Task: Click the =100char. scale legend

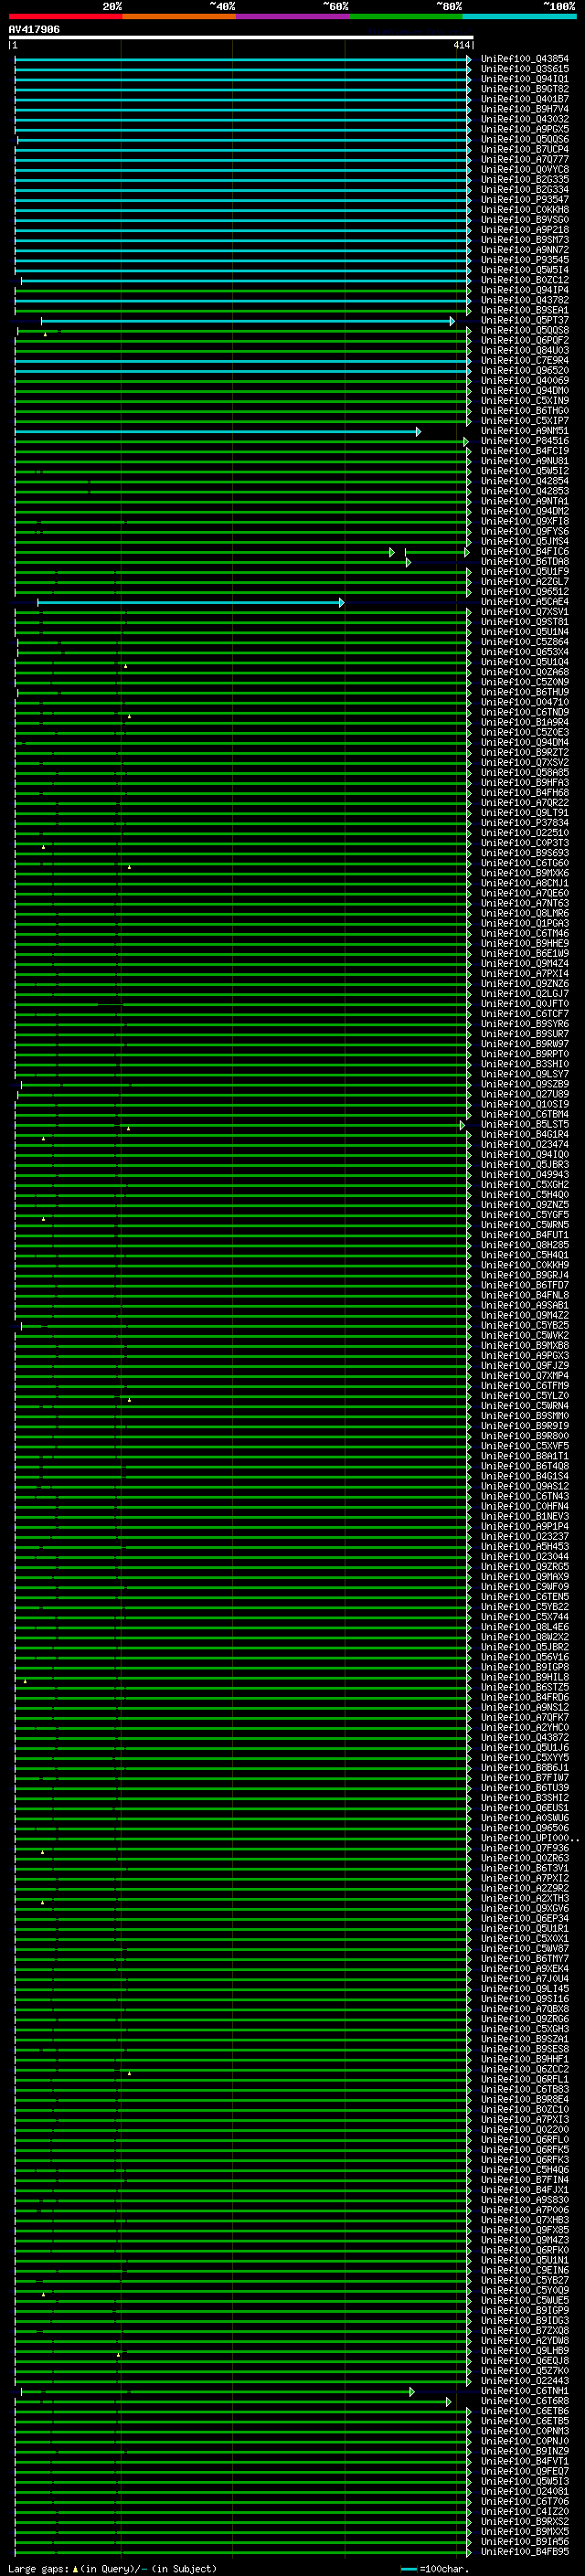Action: [435, 2569]
